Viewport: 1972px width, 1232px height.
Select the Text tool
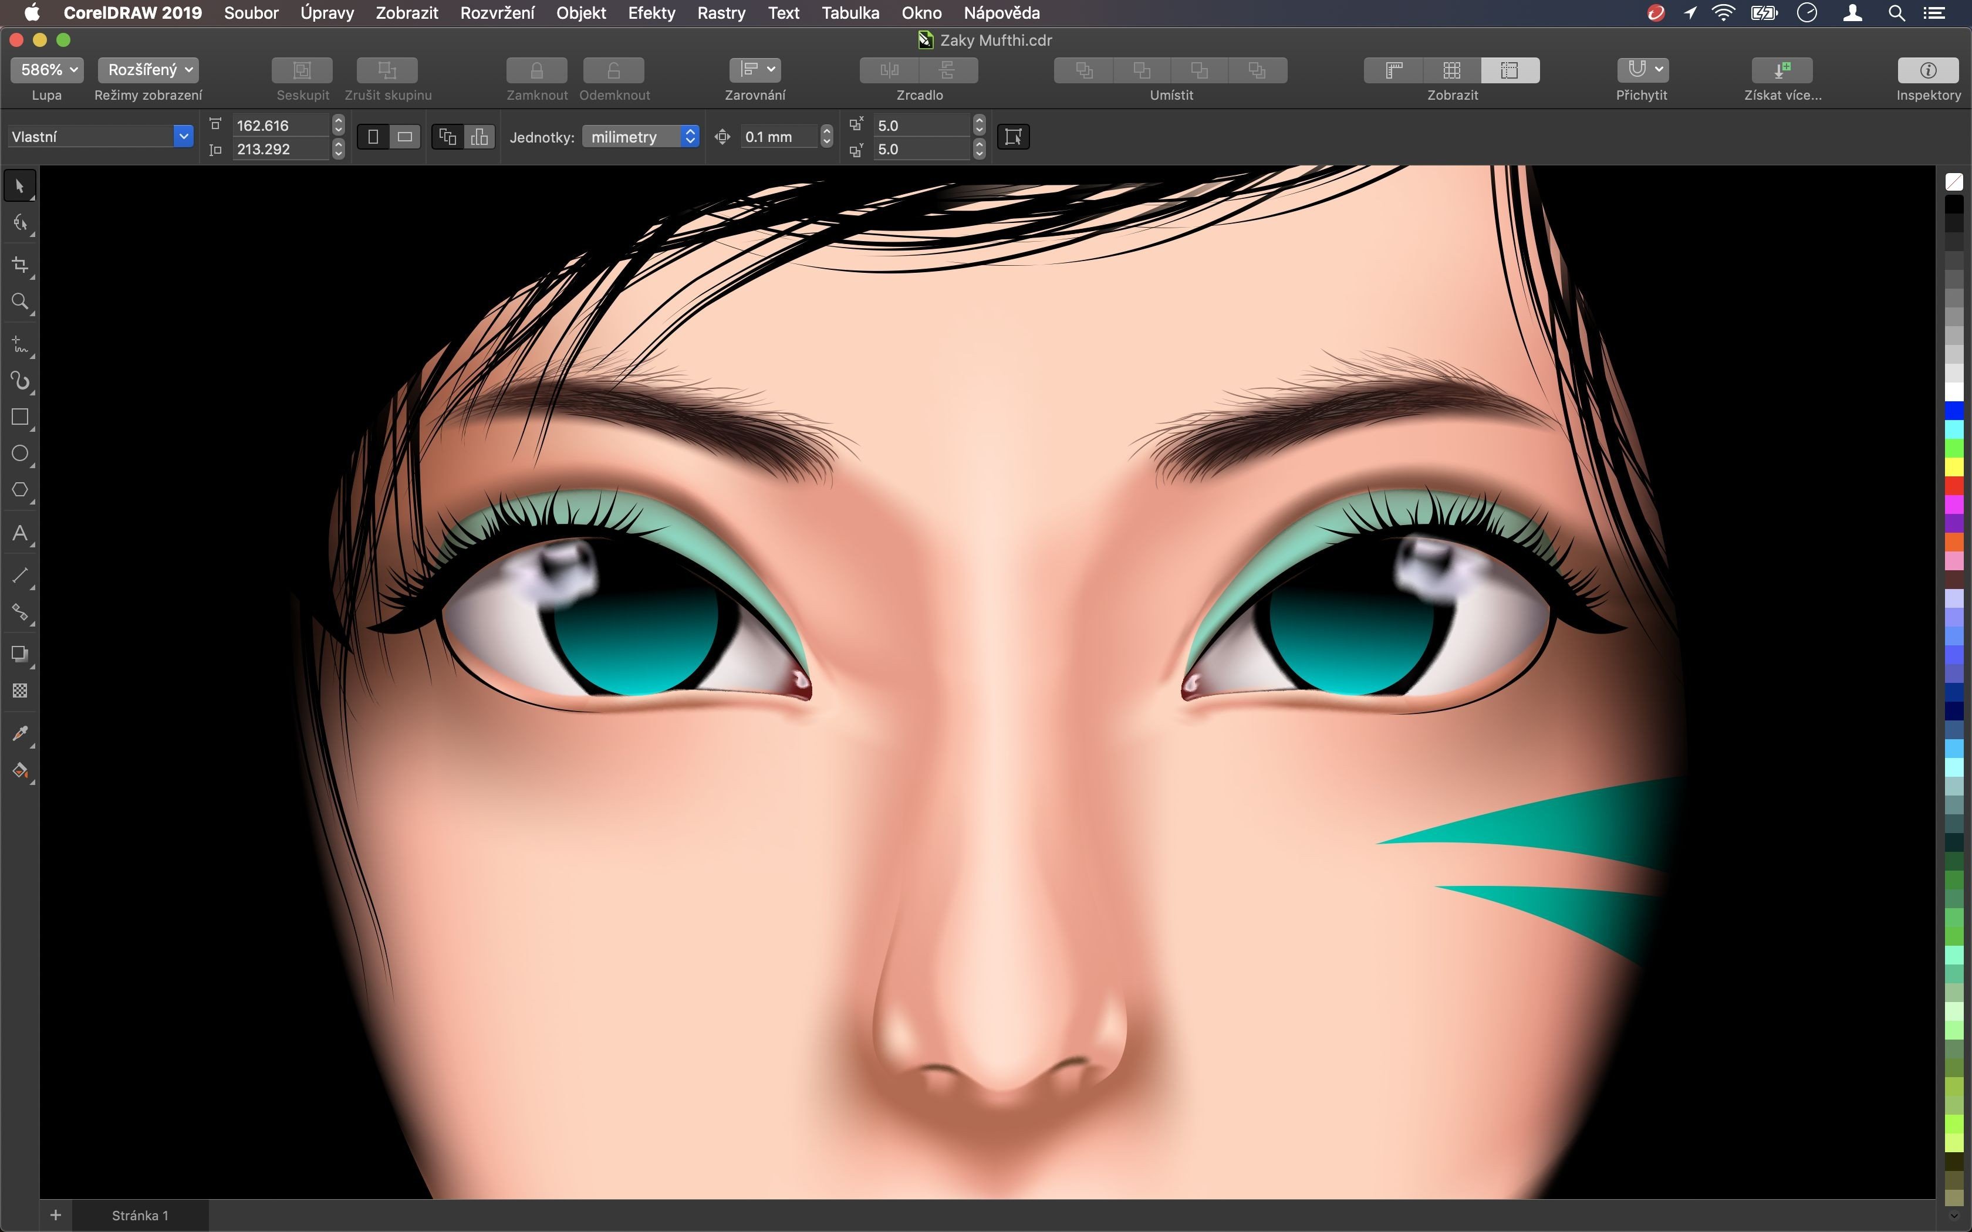pyautogui.click(x=21, y=534)
